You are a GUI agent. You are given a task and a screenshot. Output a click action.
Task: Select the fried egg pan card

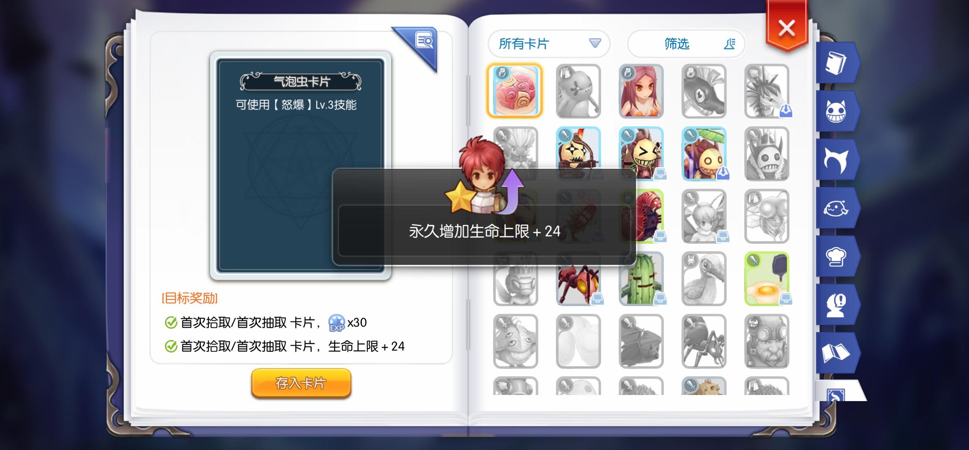[767, 279]
